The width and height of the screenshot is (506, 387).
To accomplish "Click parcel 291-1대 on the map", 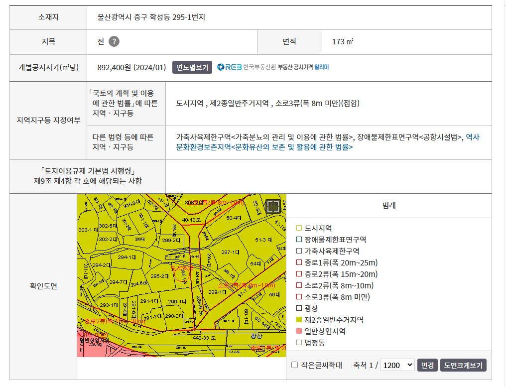I will pos(149,301).
